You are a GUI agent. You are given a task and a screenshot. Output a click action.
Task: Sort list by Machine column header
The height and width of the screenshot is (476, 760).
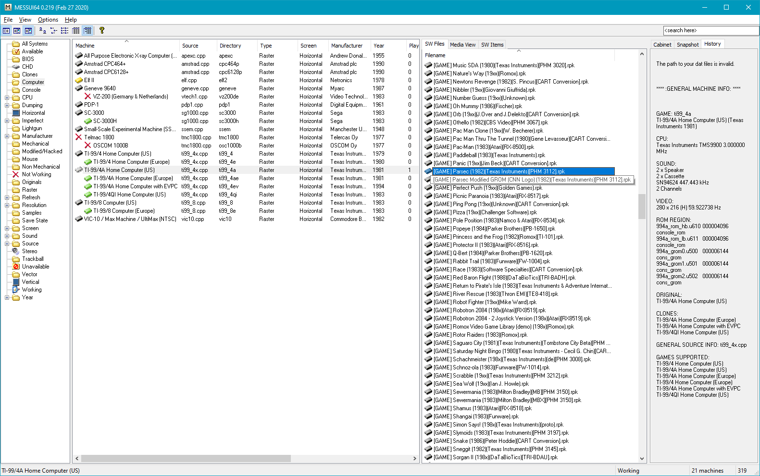[x=126, y=46]
